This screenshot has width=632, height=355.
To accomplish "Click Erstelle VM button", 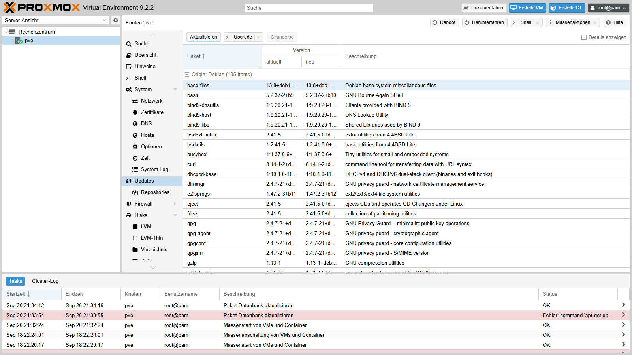I will [527, 8].
